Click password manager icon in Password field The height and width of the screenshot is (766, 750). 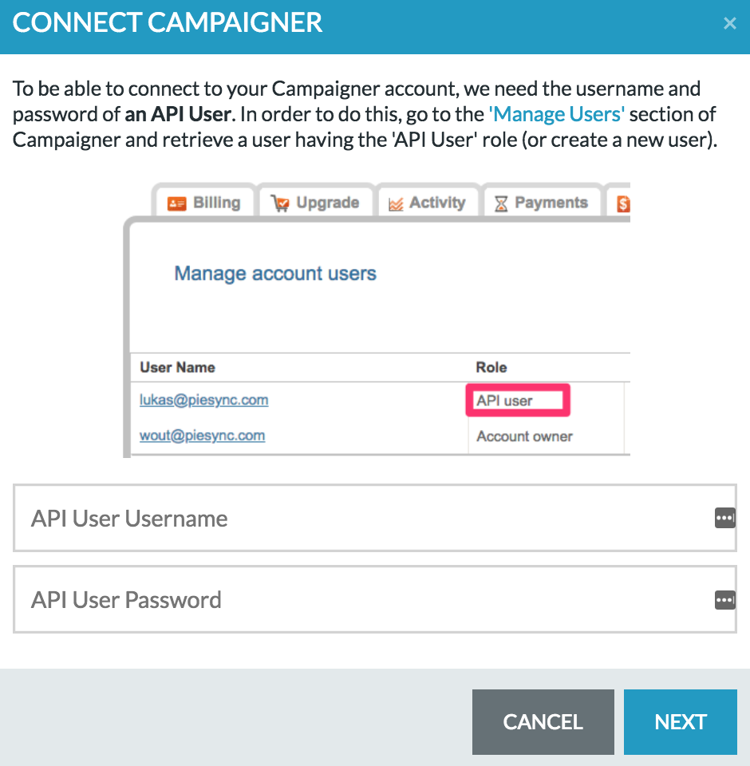tap(724, 600)
